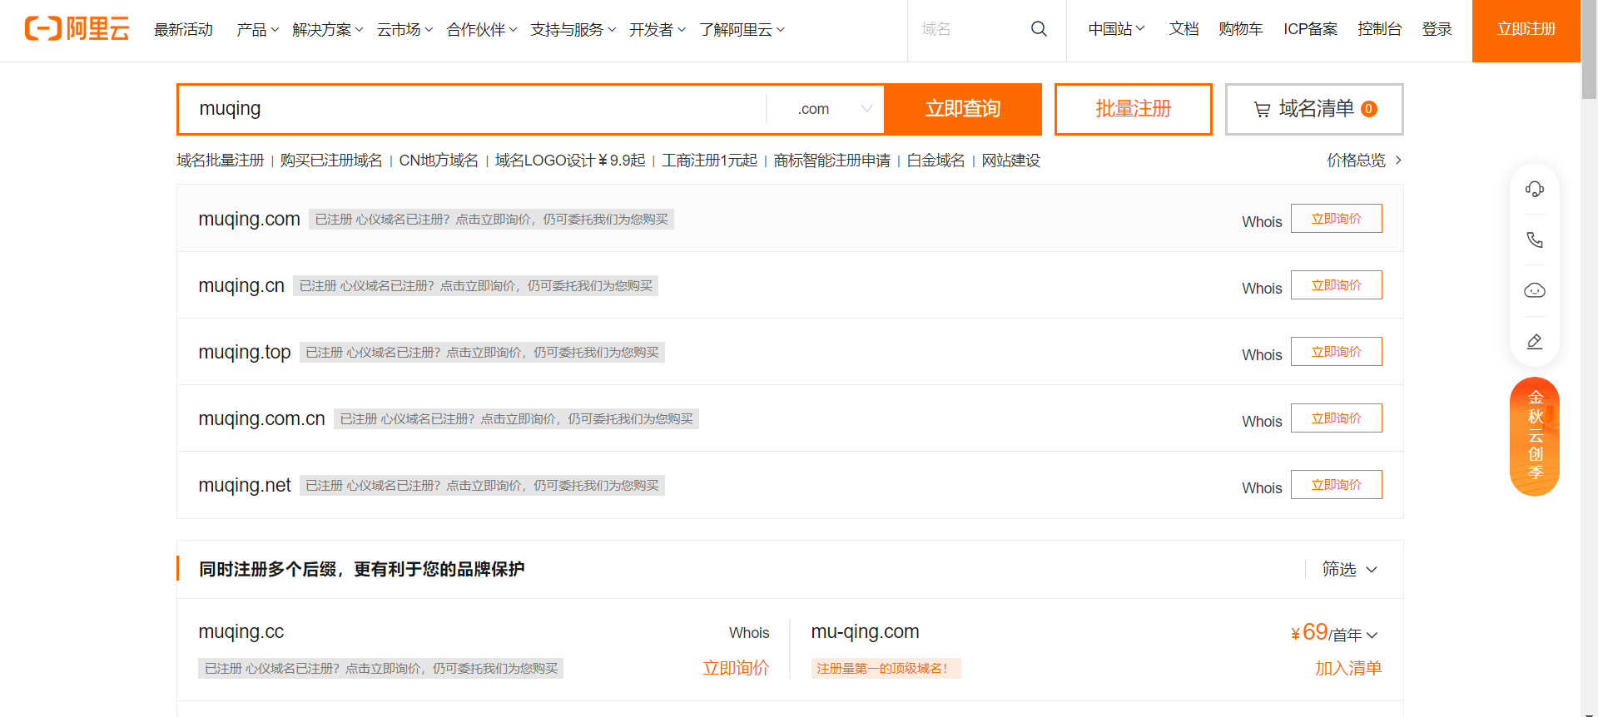Open 购买已注册域名 link
Screen dimensions: 1598x717
(331, 161)
